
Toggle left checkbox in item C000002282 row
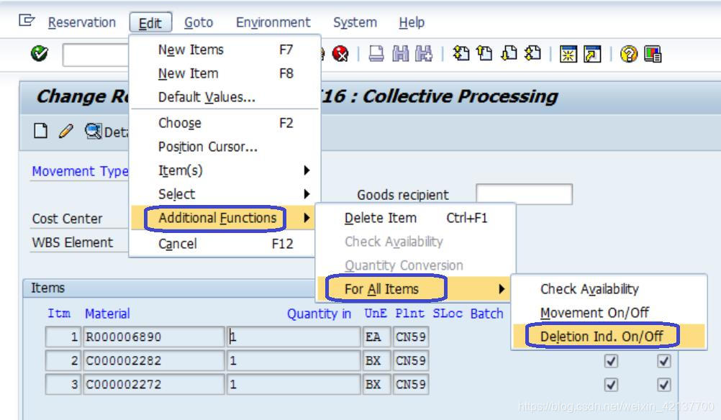pyautogui.click(x=611, y=361)
